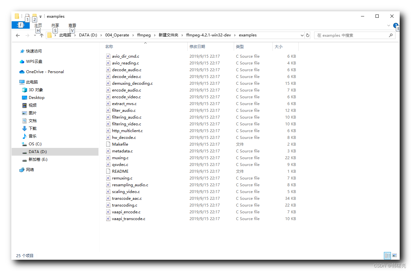
Task: Open WPS云盘 in the navigation pane
Action: pyautogui.click(x=35, y=61)
